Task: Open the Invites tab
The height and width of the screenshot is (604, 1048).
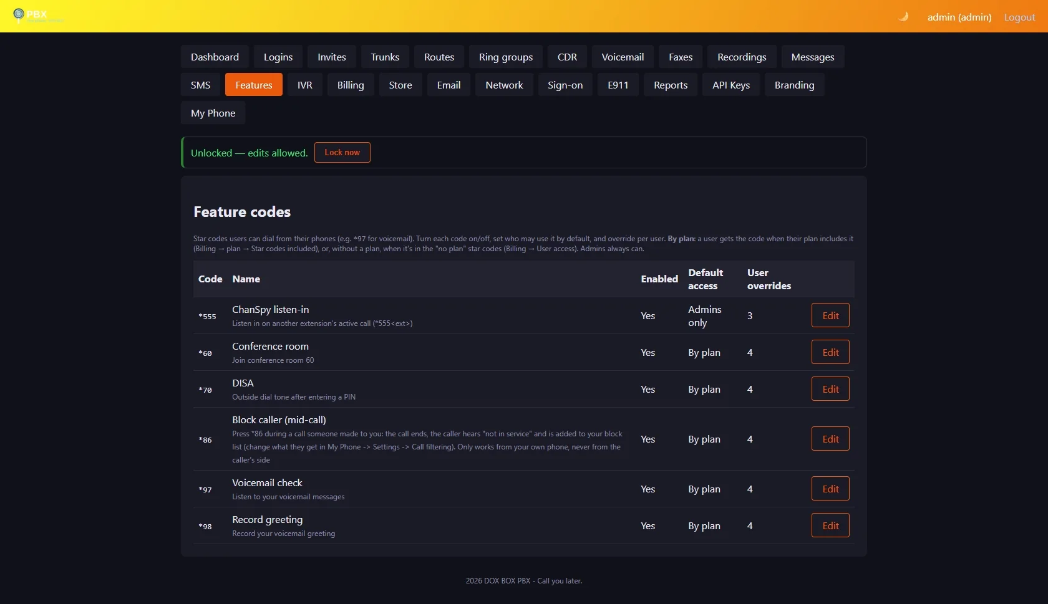Action: [332, 57]
